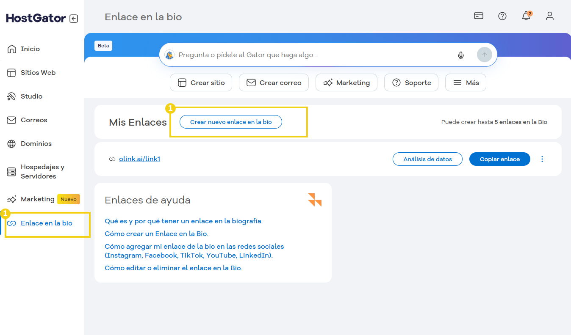571x335 pixels.
Task: Open the Marketing quick action button
Action: pos(346,83)
